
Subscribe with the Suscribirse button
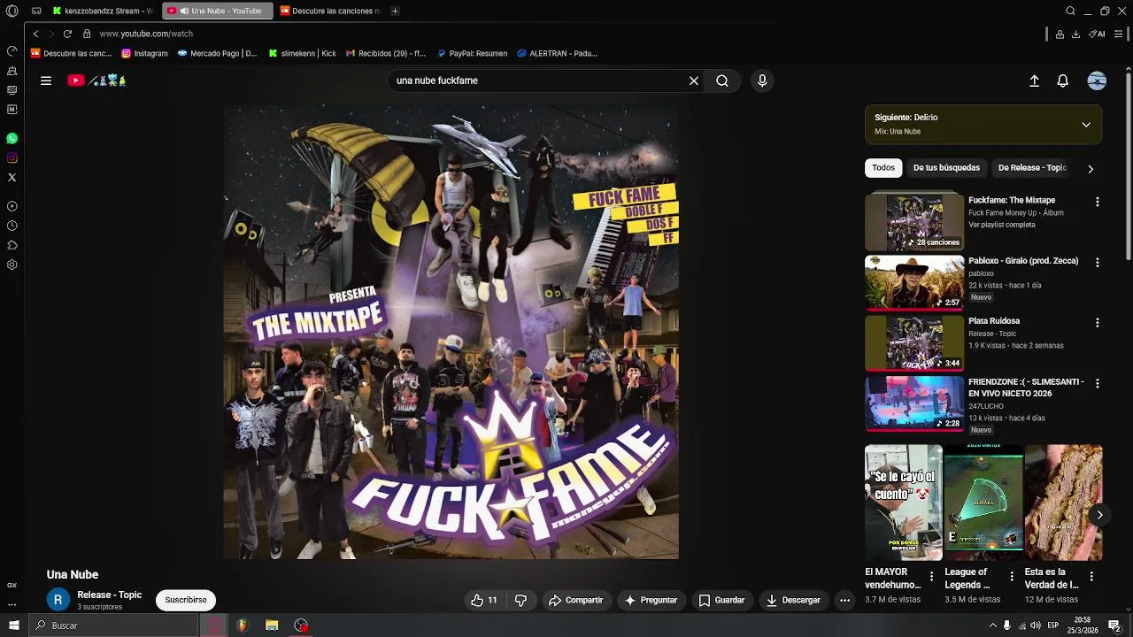[x=186, y=600]
